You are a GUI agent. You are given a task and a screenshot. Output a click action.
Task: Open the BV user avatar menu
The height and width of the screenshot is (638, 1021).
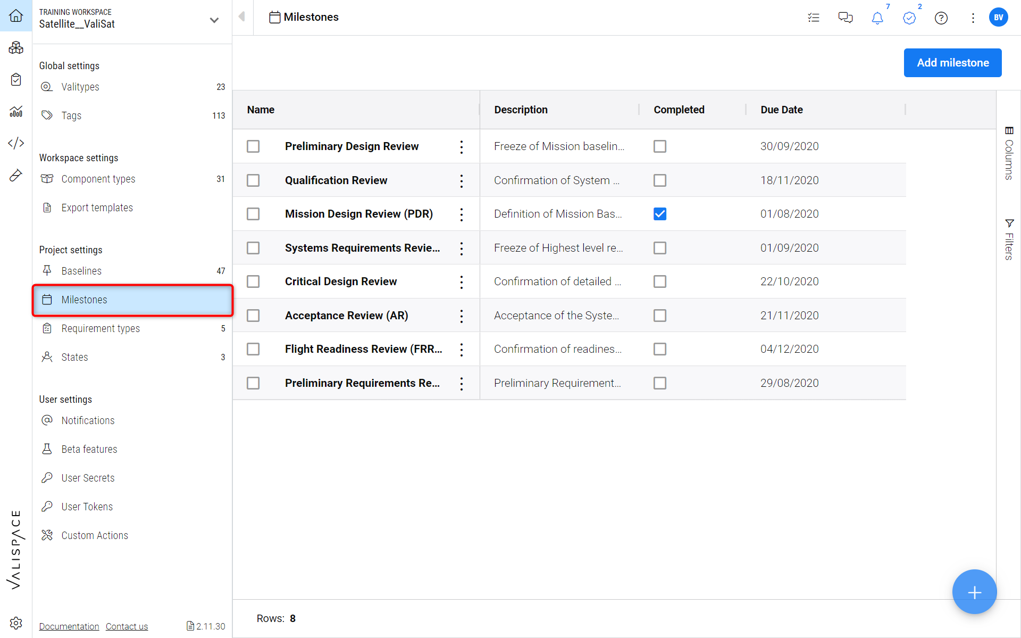tap(999, 17)
